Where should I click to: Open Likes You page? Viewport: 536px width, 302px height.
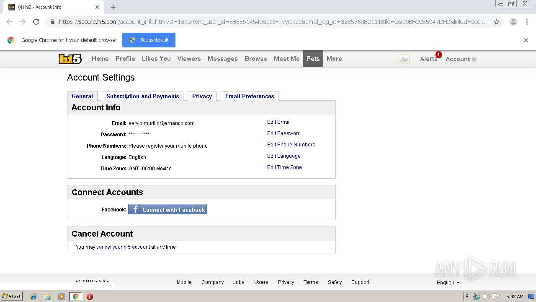[x=156, y=59]
